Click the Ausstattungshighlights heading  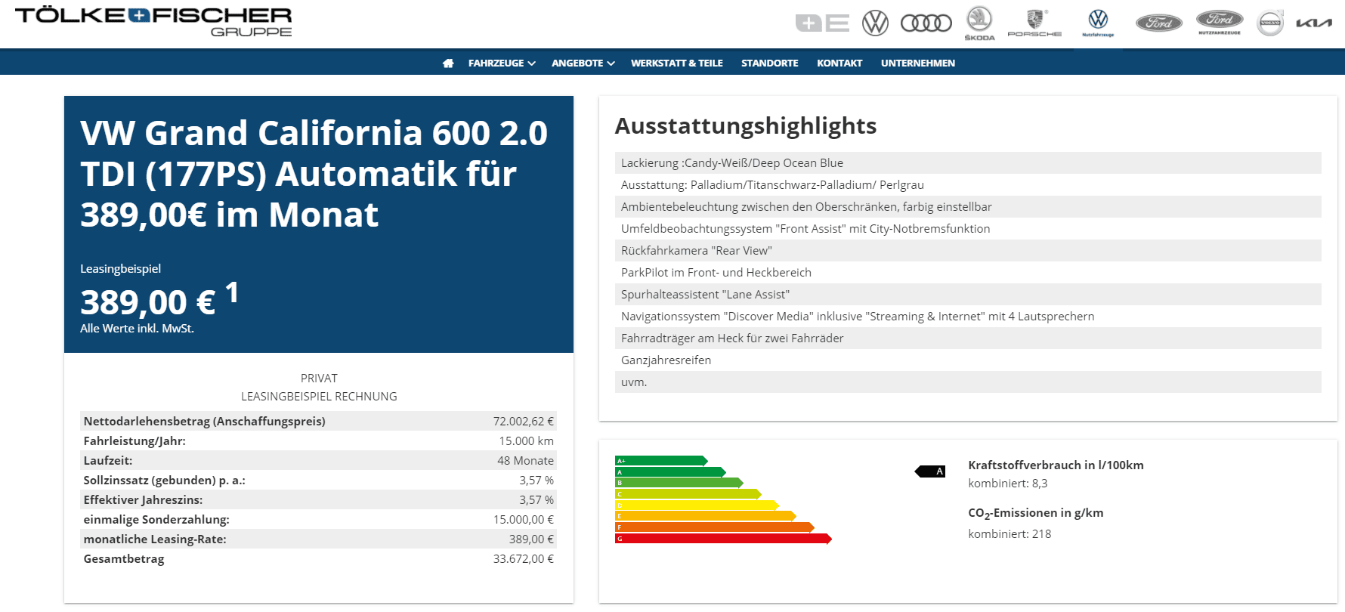pyautogui.click(x=746, y=126)
